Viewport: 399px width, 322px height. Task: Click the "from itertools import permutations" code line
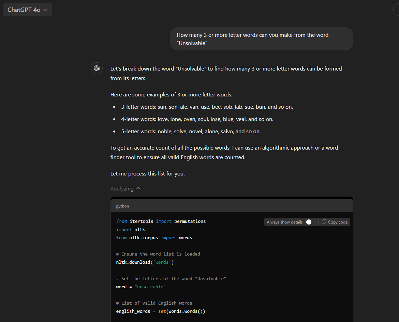click(161, 221)
